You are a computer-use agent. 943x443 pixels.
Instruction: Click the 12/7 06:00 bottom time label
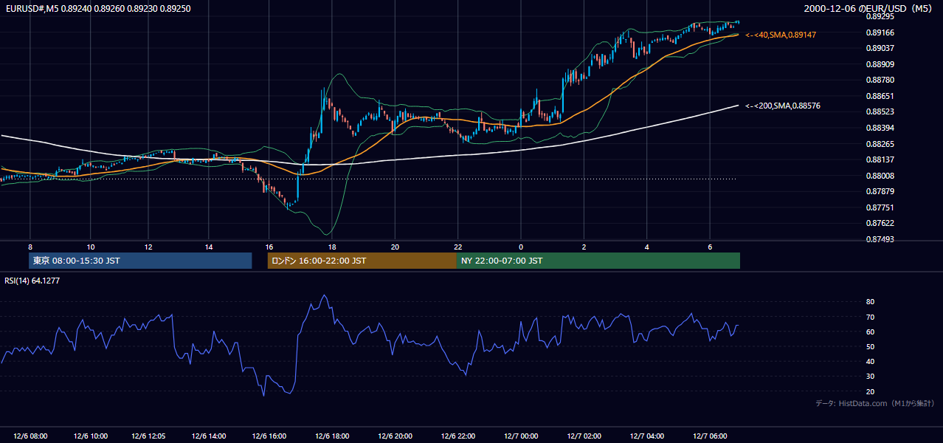coord(710,436)
